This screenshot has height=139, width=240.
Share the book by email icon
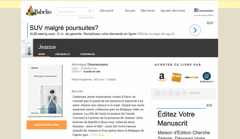pos(157,93)
